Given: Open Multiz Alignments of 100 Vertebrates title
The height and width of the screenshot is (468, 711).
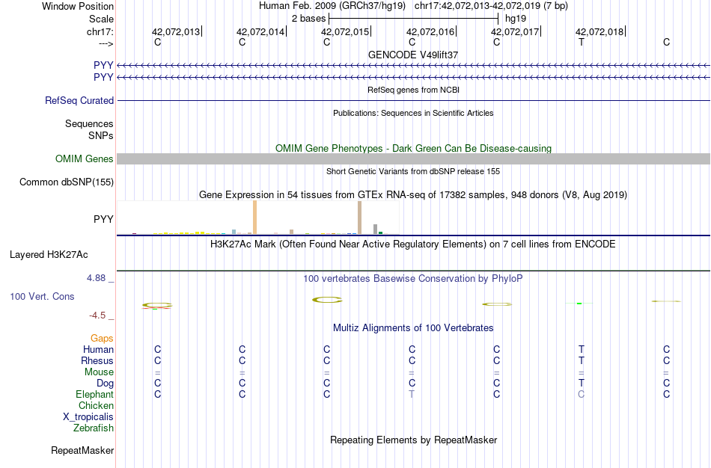Looking at the screenshot, I should [x=413, y=328].
